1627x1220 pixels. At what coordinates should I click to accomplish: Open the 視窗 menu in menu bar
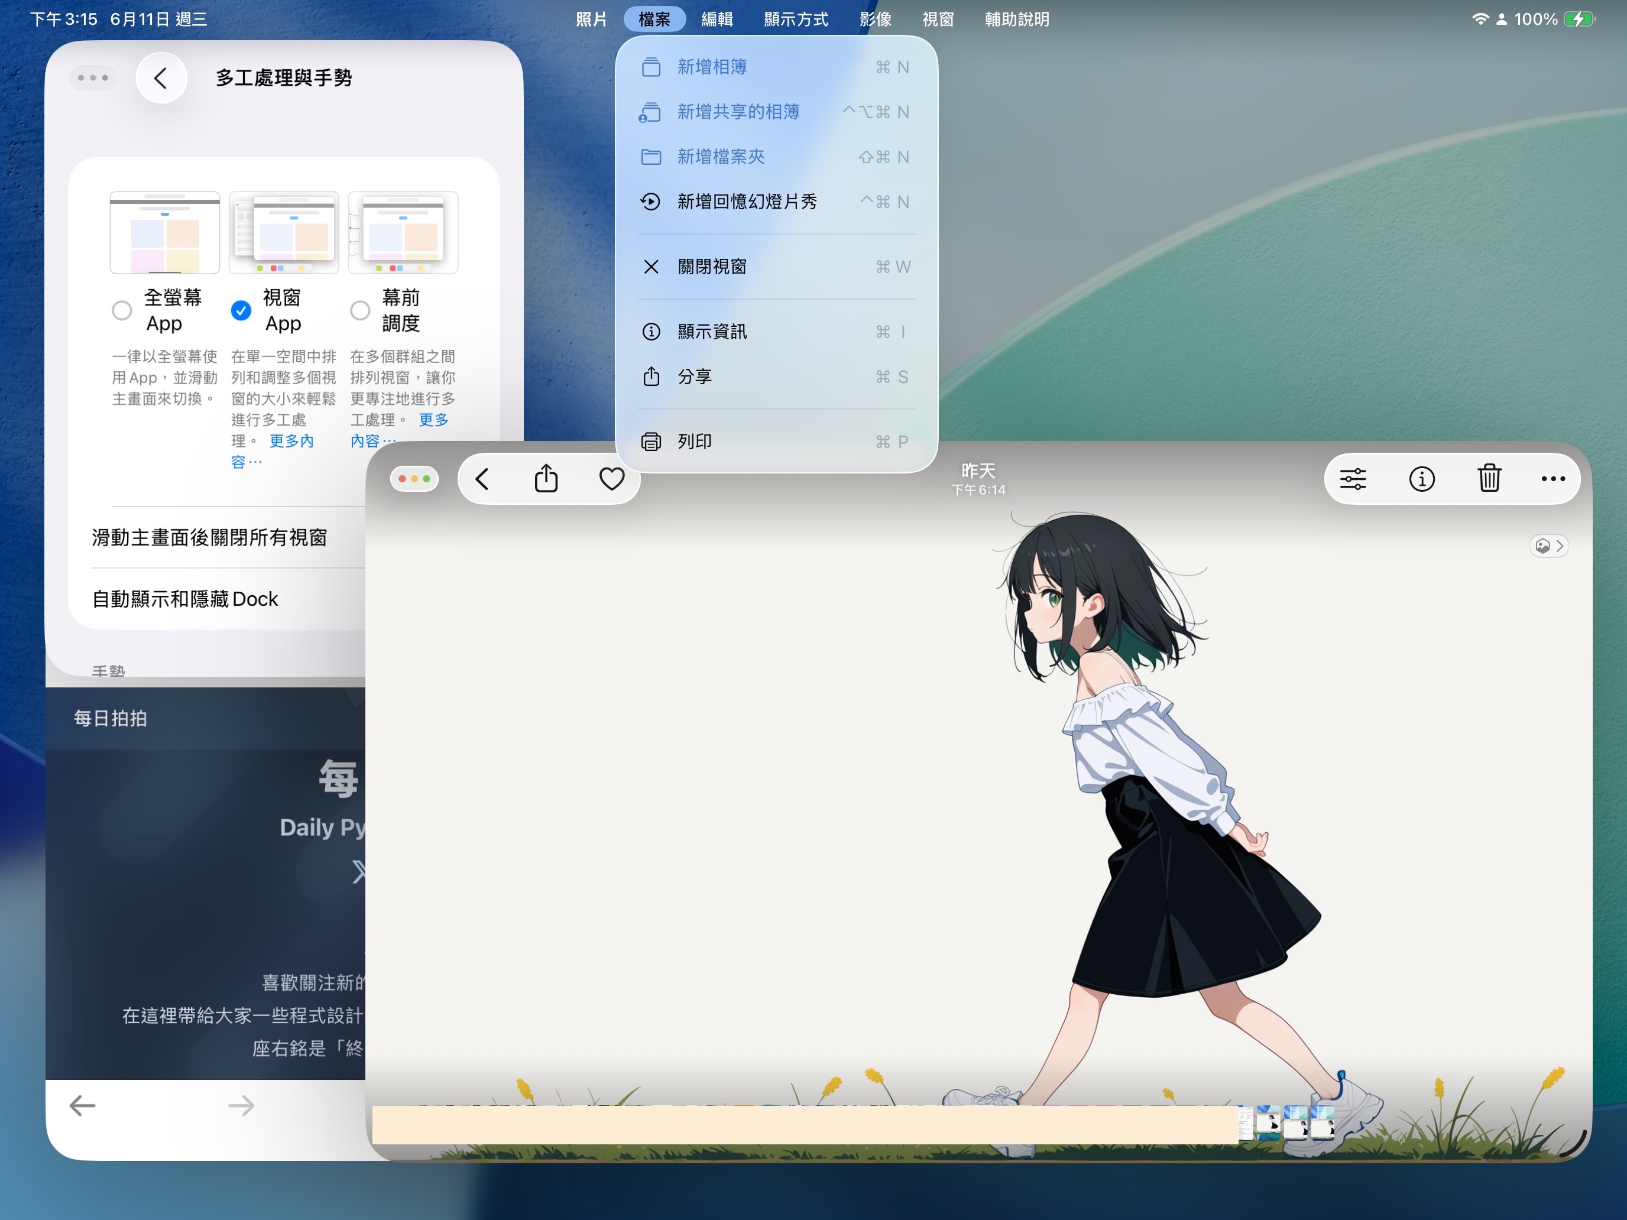pos(938,19)
